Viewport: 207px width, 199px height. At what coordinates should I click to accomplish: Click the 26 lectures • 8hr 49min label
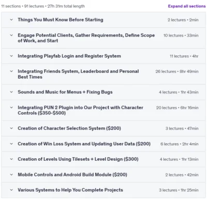177,71
